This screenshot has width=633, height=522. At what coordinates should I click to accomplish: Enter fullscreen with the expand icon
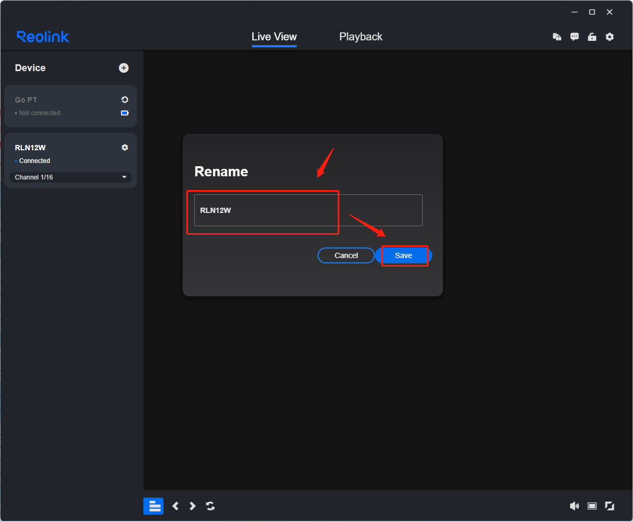pos(610,506)
